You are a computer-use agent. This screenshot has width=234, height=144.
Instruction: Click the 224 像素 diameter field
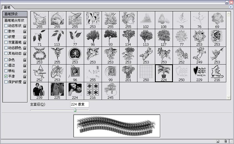(80, 104)
